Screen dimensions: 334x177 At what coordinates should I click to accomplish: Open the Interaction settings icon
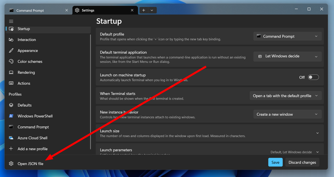coord(11,40)
